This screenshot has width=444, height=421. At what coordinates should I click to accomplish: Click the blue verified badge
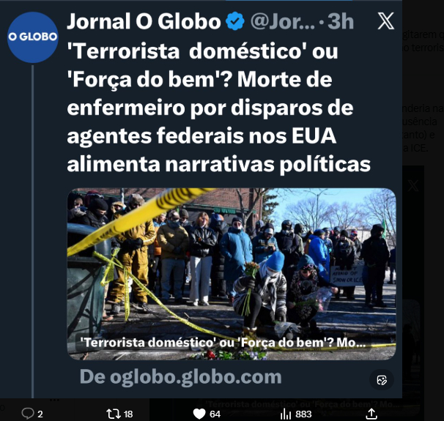coord(234,21)
